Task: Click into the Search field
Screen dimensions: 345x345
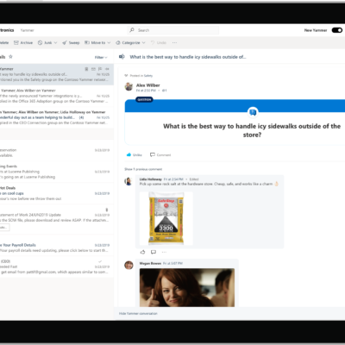Action: click(172, 30)
